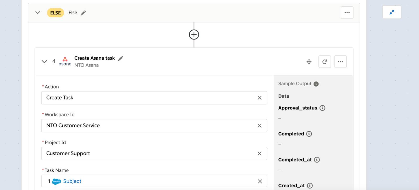Screen dimensions: 419x190
Task: Click the Asana logo icon
Action: click(65, 61)
